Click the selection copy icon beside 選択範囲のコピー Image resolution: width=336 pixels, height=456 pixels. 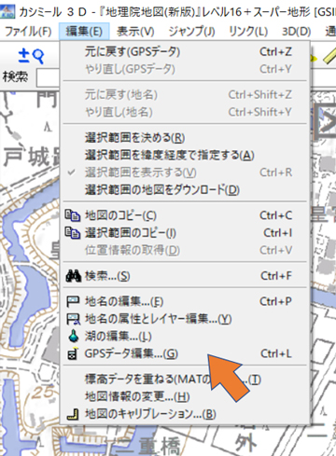point(73,233)
